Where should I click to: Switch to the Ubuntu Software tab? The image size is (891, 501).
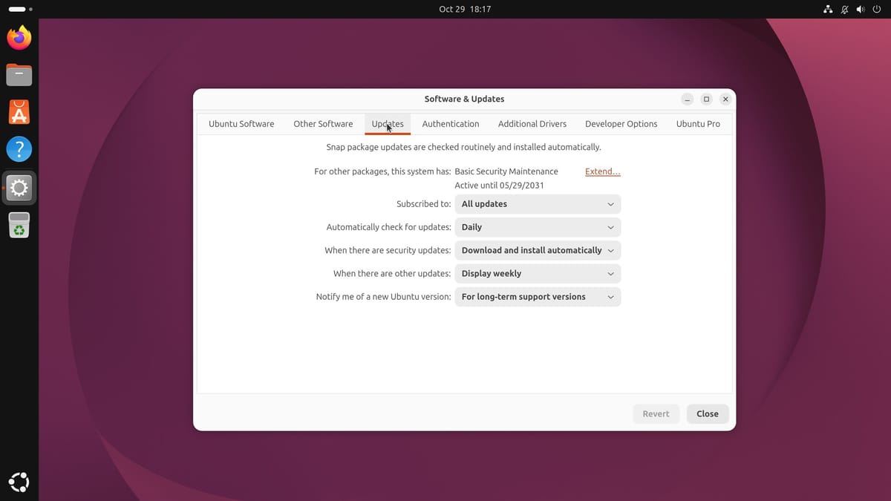(241, 124)
